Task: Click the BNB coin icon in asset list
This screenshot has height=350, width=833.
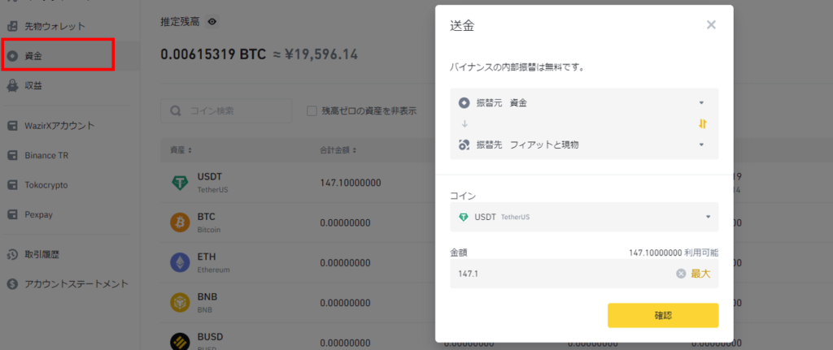Action: 180,302
